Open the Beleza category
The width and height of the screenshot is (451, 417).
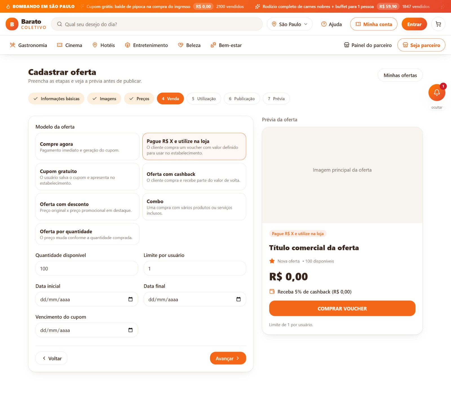pos(189,45)
